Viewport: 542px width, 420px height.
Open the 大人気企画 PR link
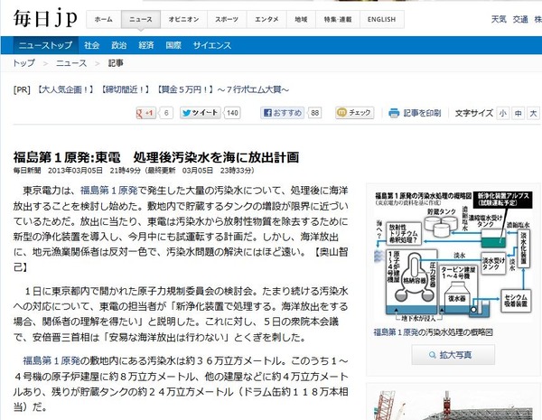coord(64,90)
